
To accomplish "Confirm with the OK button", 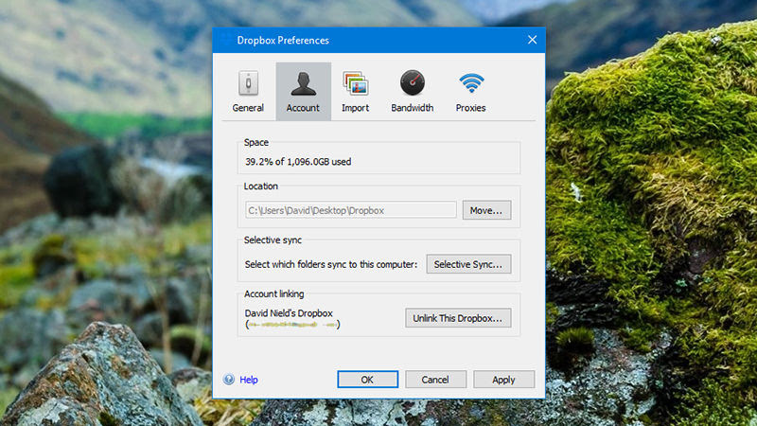I will [367, 380].
